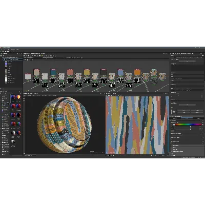Viewport: 205px width, 205px height.
Task: Select the first plain gray node in graph
Action: coord(28,76)
